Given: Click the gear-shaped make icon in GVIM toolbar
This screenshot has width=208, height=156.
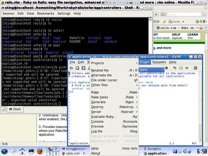Looking at the screenshot, I should coord(166,68).
